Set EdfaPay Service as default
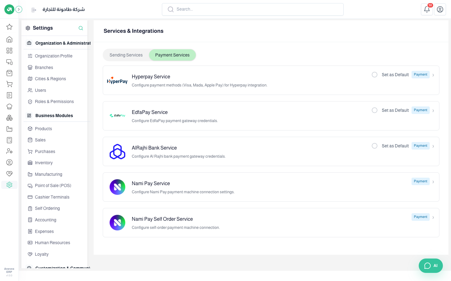 [x=375, y=110]
